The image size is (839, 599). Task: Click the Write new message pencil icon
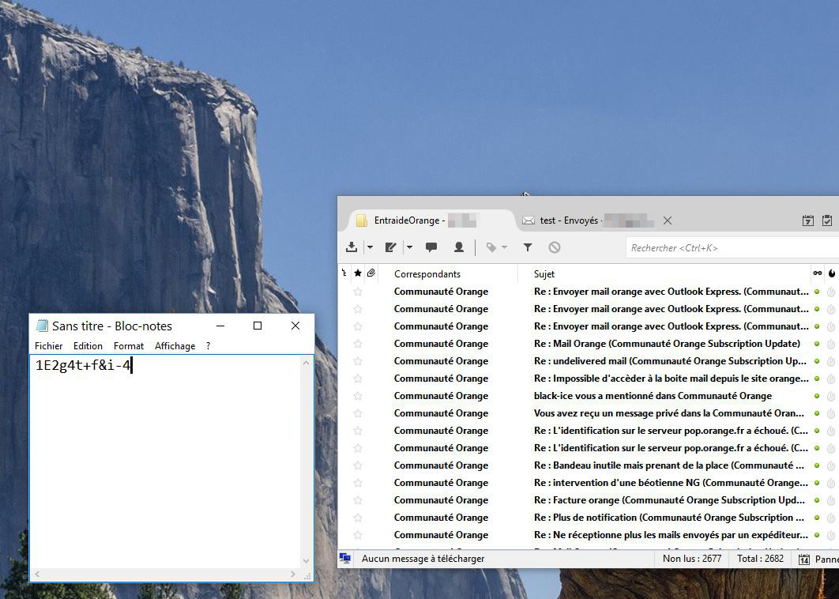point(390,247)
